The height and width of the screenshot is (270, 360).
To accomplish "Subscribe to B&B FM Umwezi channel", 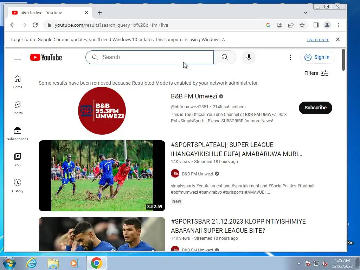I will tap(315, 108).
